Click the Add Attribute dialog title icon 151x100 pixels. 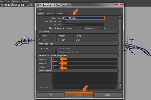[38, 5]
